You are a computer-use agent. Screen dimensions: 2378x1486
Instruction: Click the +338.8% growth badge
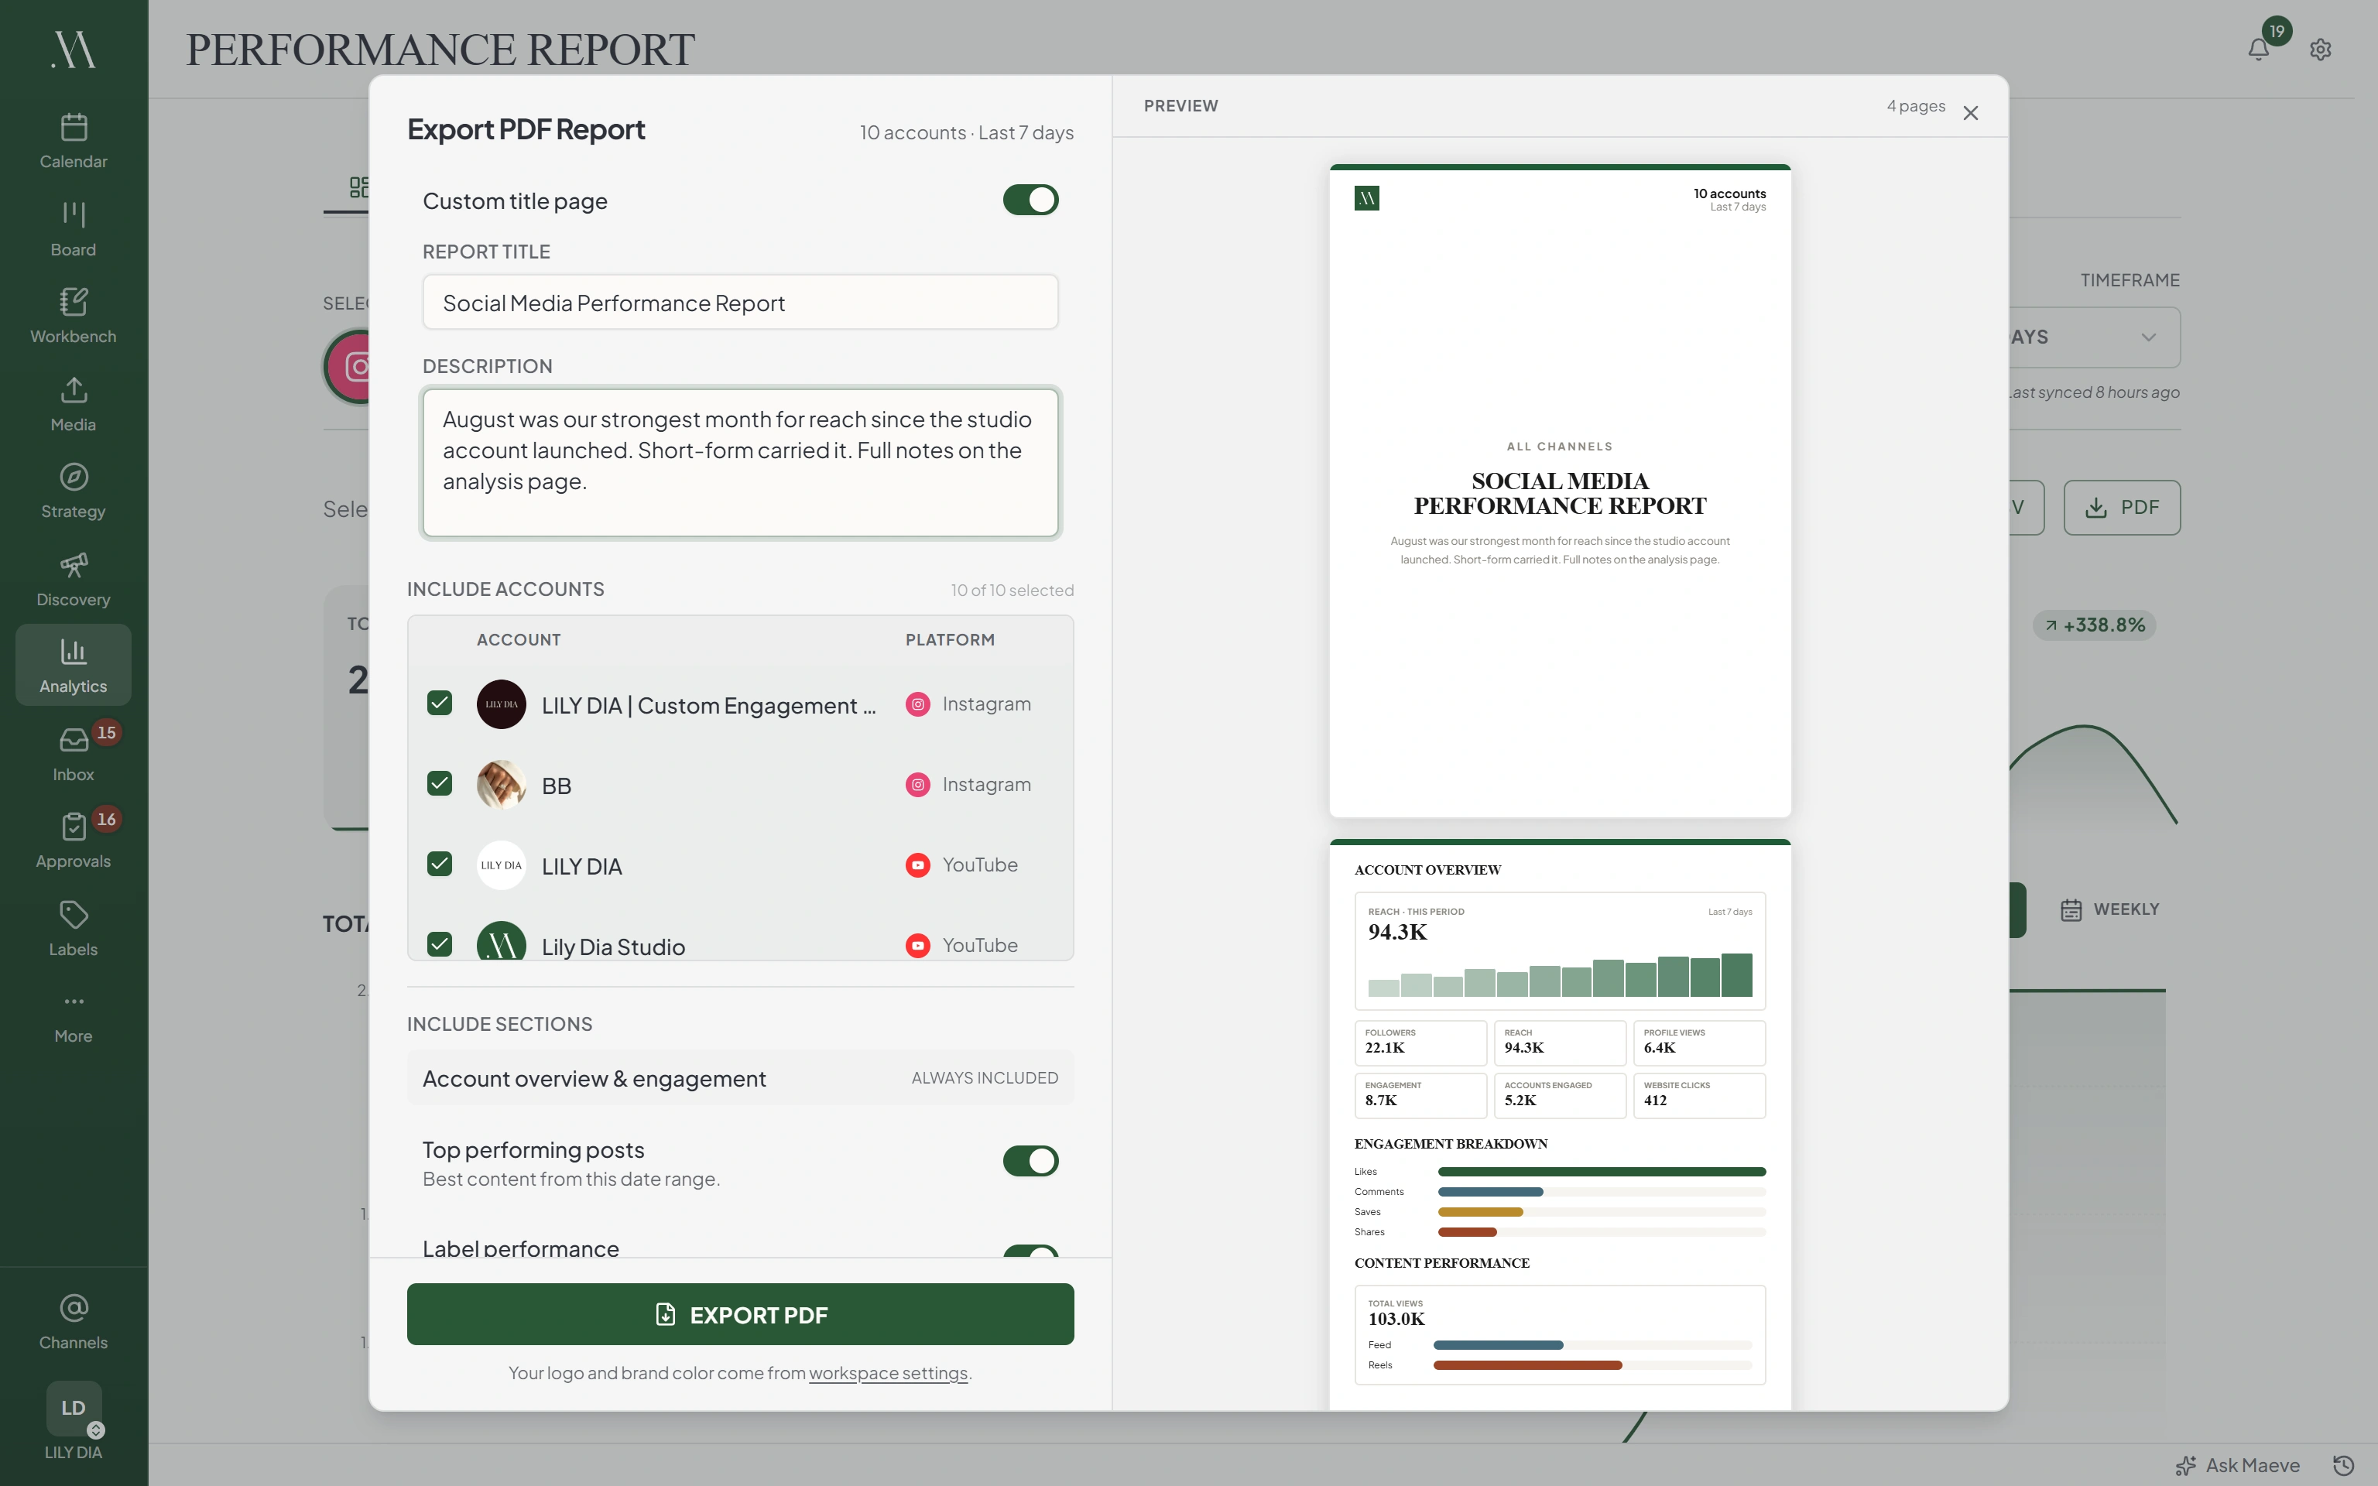(2095, 625)
